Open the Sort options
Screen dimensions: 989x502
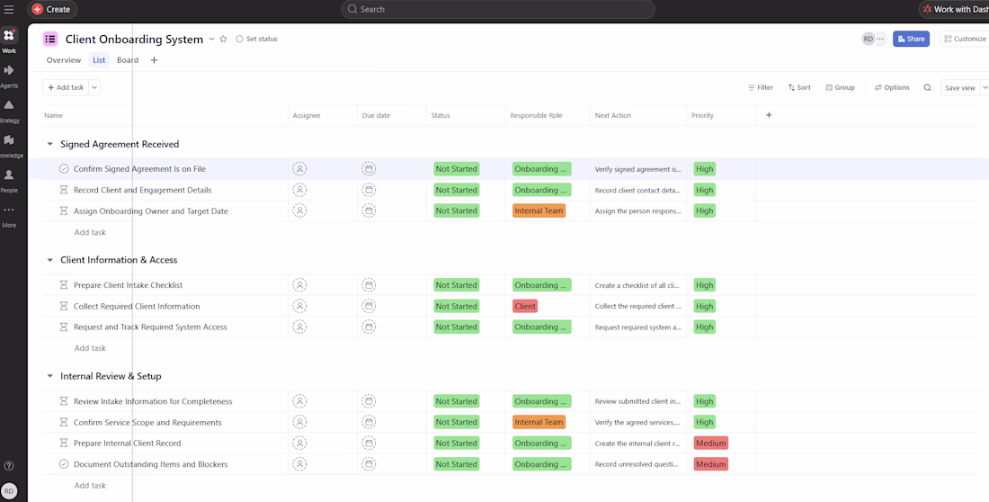click(800, 88)
